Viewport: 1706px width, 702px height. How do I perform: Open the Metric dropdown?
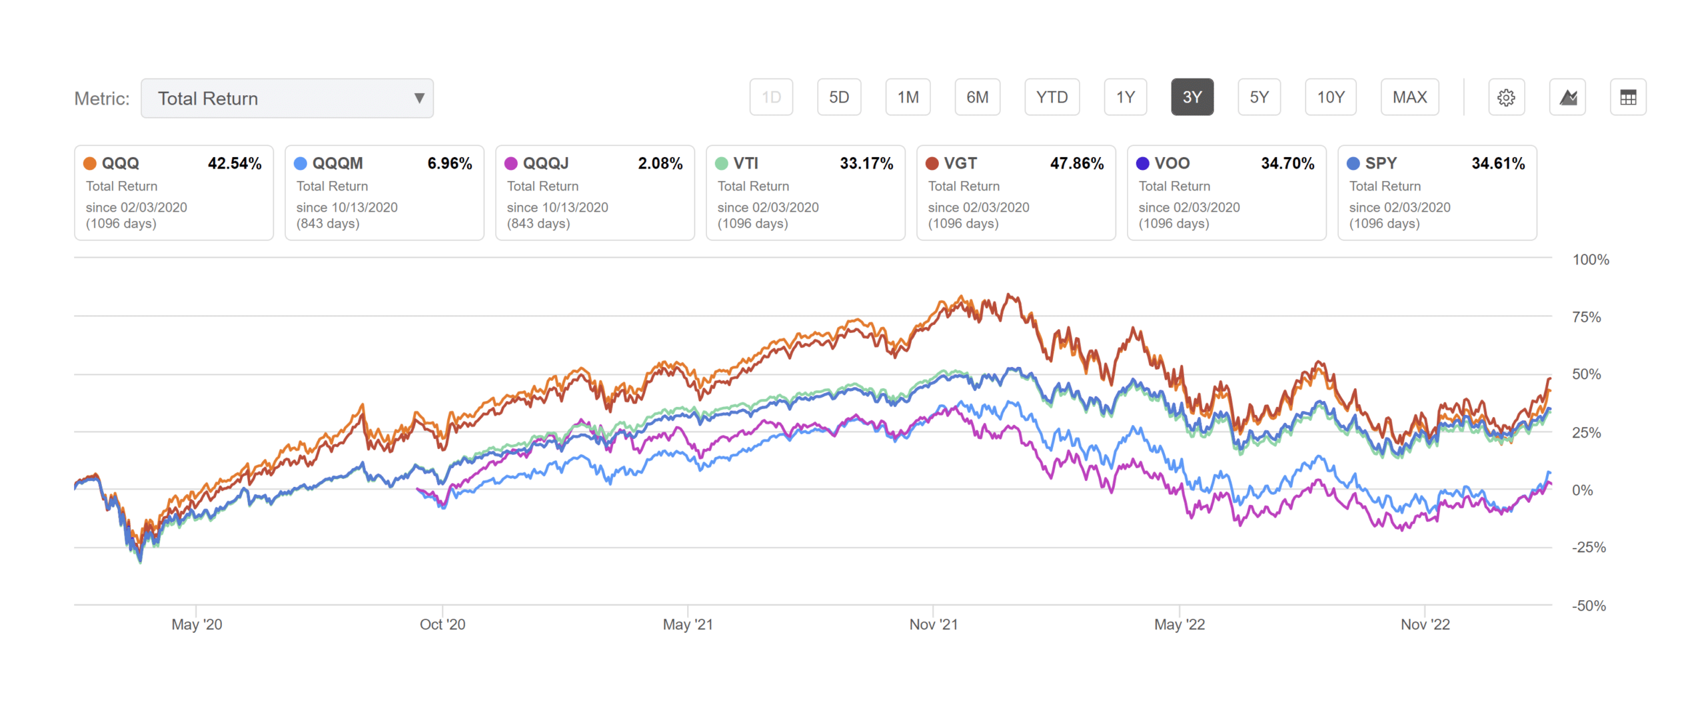click(x=287, y=98)
